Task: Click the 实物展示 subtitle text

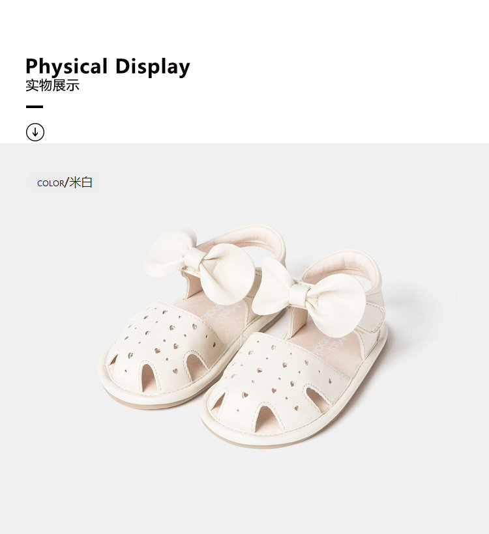Action: tap(53, 85)
